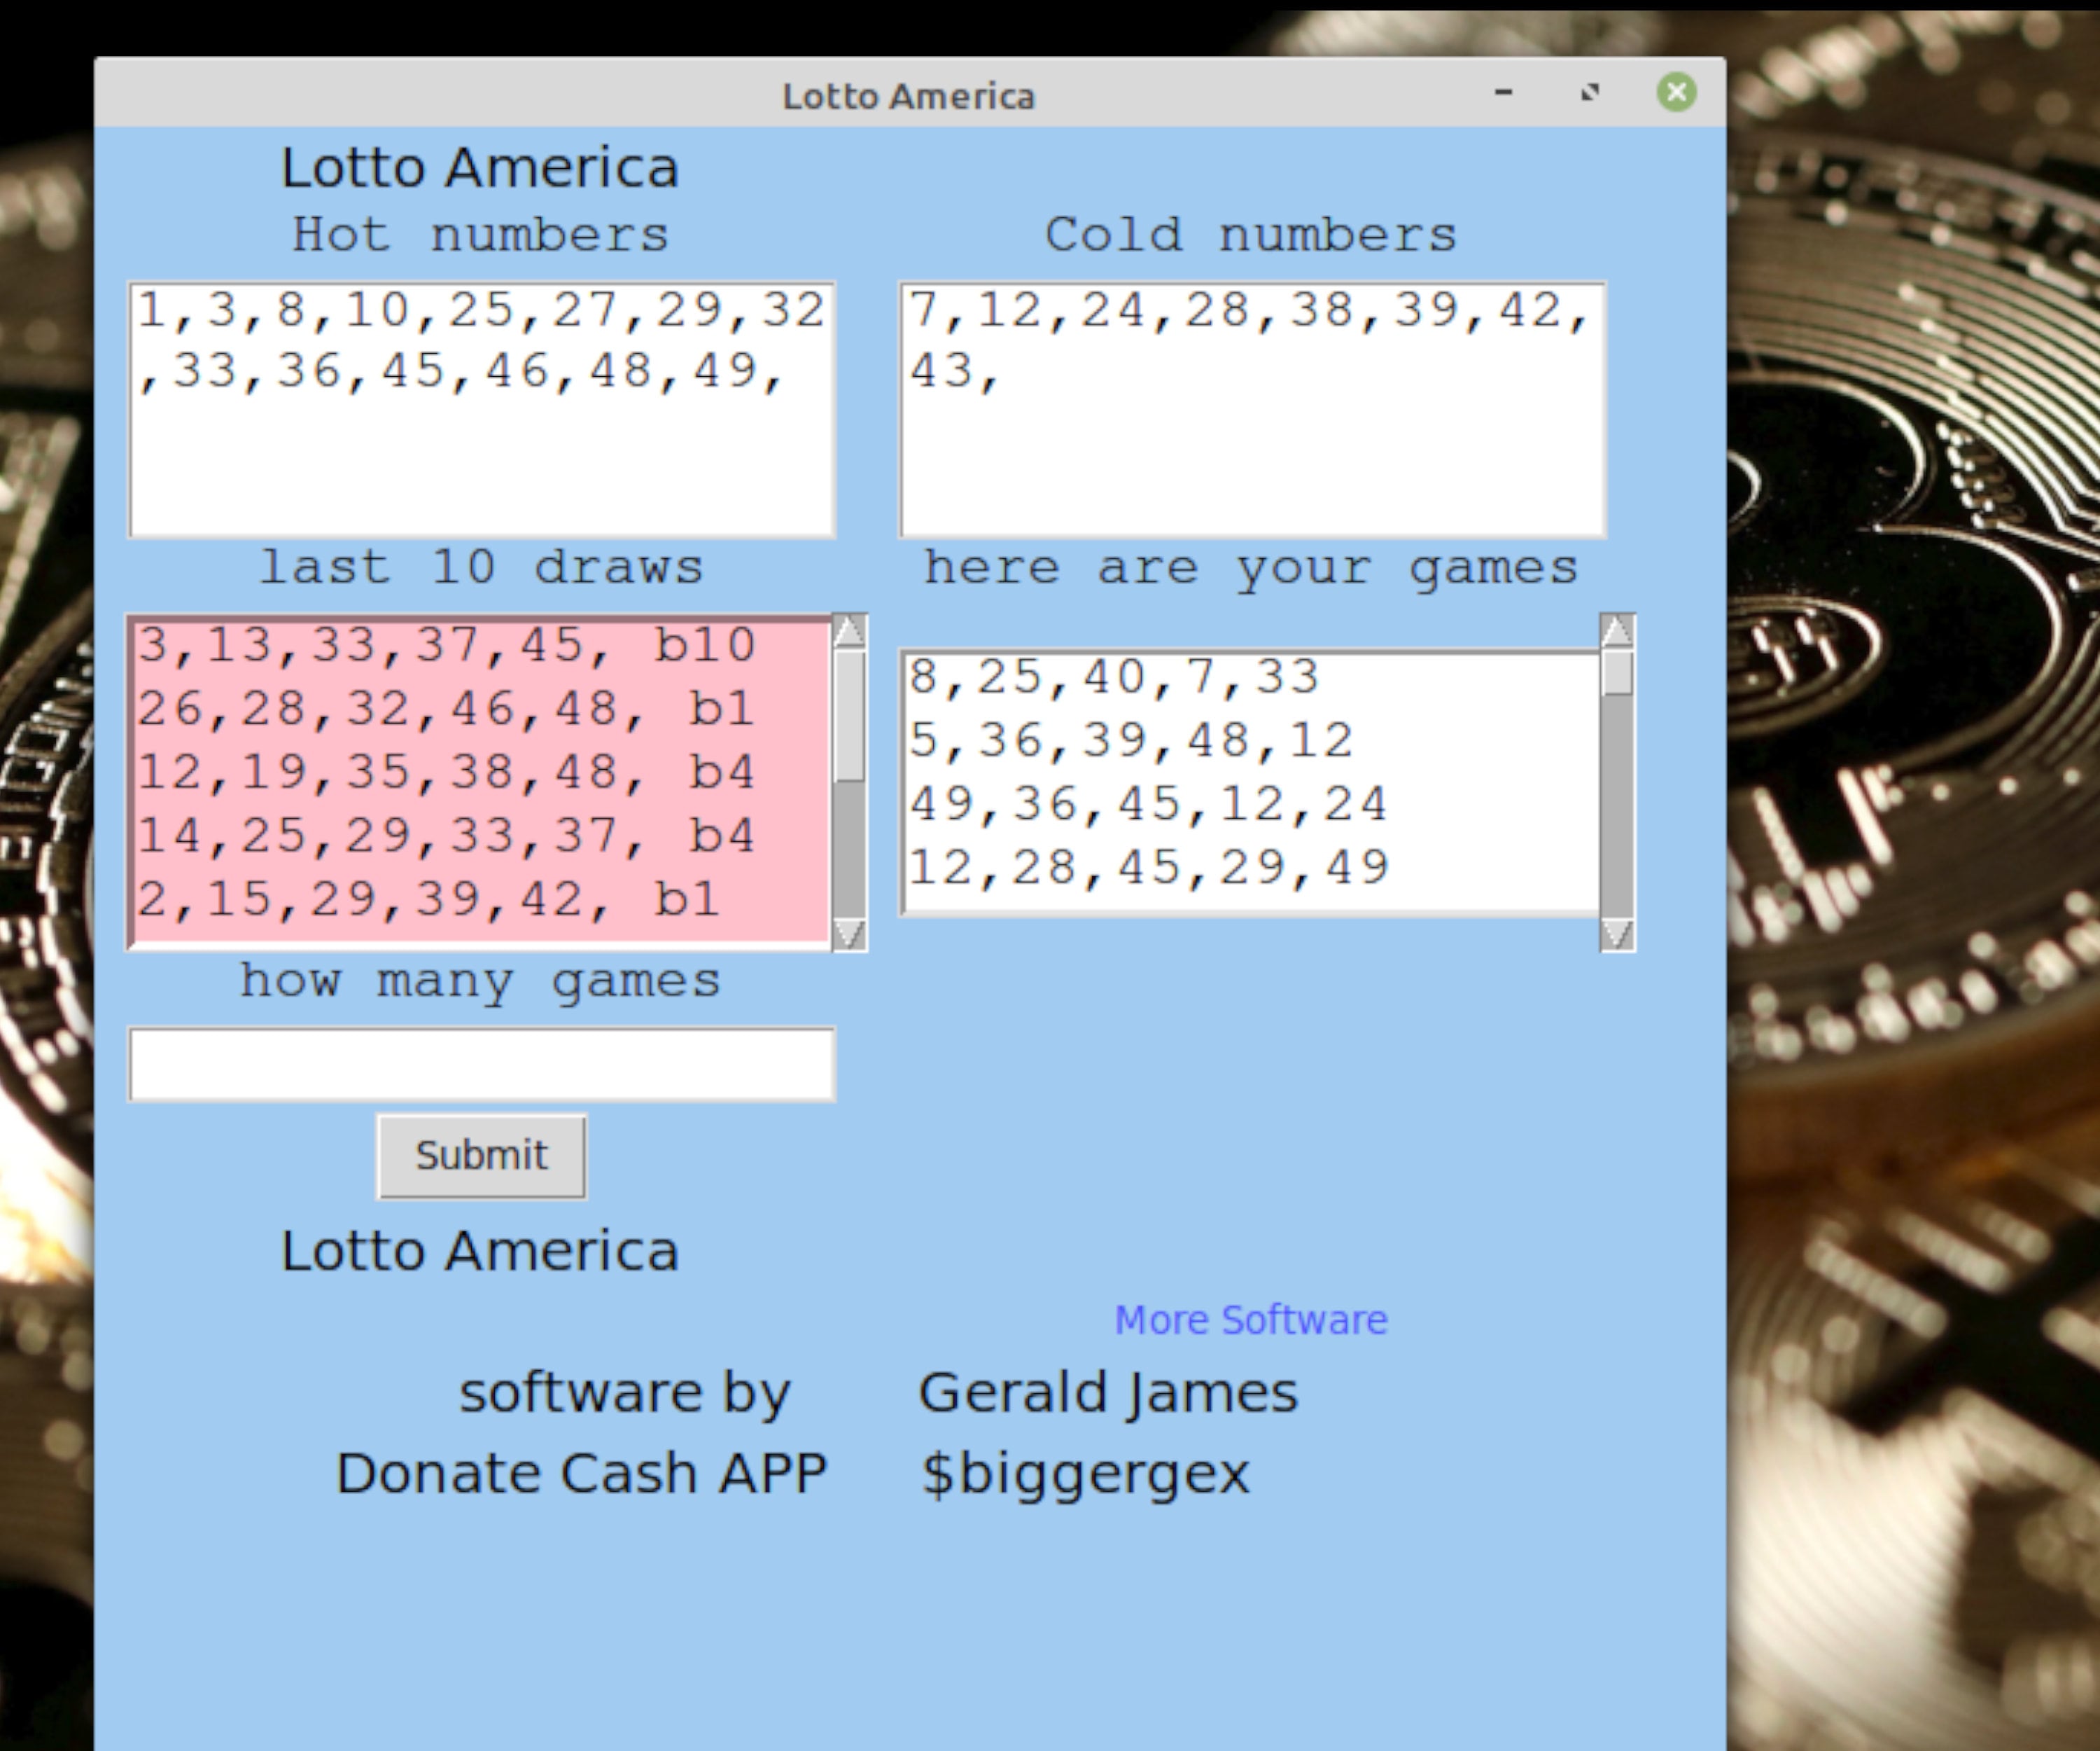Click the last 10 draws label
This screenshot has height=1751, width=2100.
click(481, 568)
